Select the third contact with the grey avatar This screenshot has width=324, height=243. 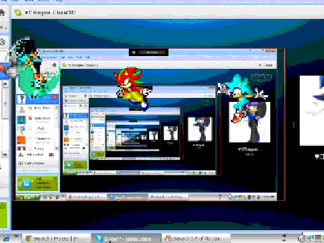click(36, 130)
